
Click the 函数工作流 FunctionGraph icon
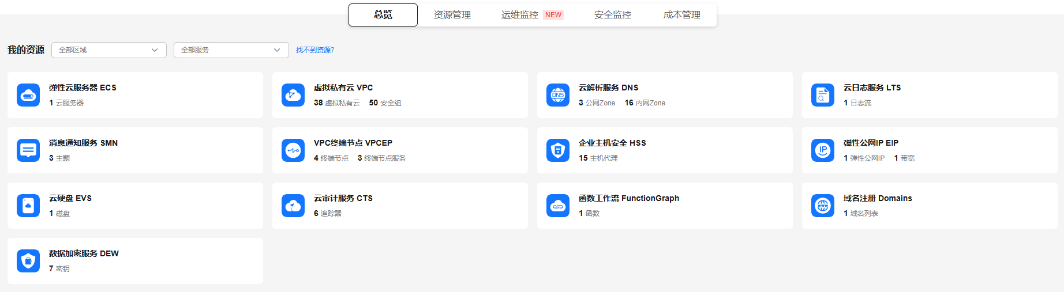[558, 206]
